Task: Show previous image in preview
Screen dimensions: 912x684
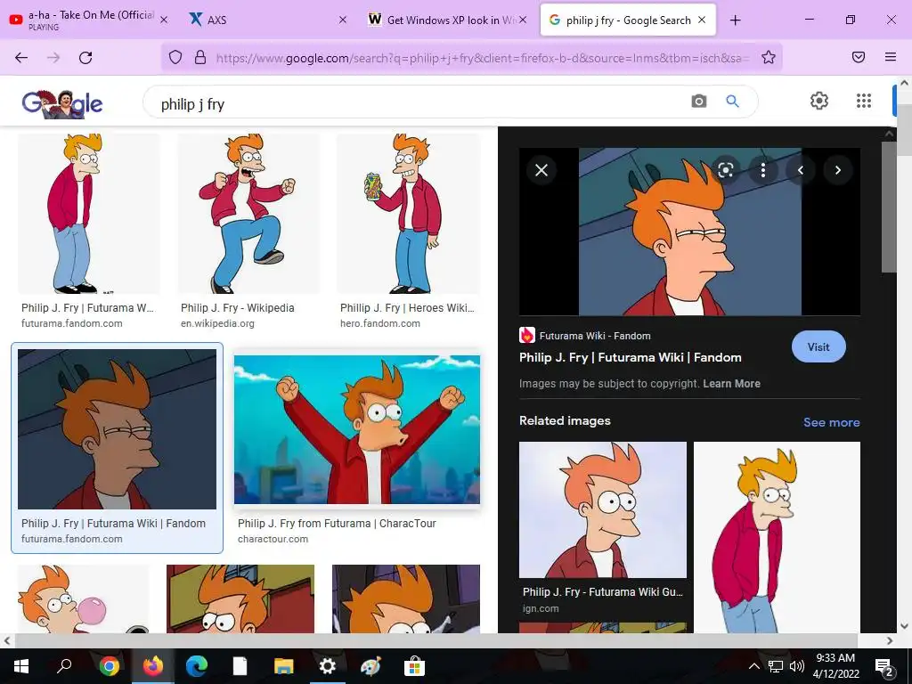Action: pyautogui.click(x=801, y=170)
